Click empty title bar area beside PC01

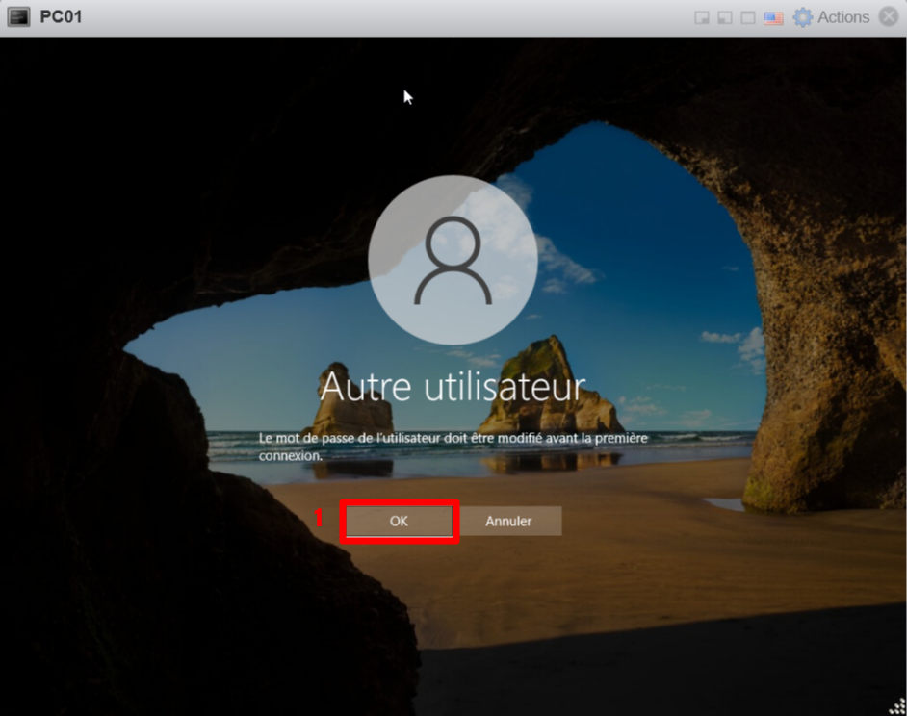click(385, 17)
